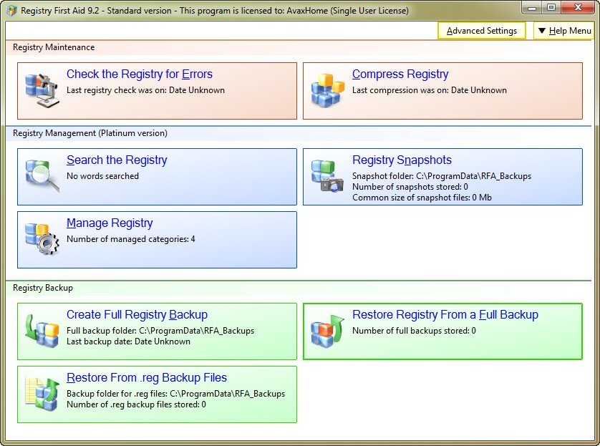Open Advanced Settings

481,31
